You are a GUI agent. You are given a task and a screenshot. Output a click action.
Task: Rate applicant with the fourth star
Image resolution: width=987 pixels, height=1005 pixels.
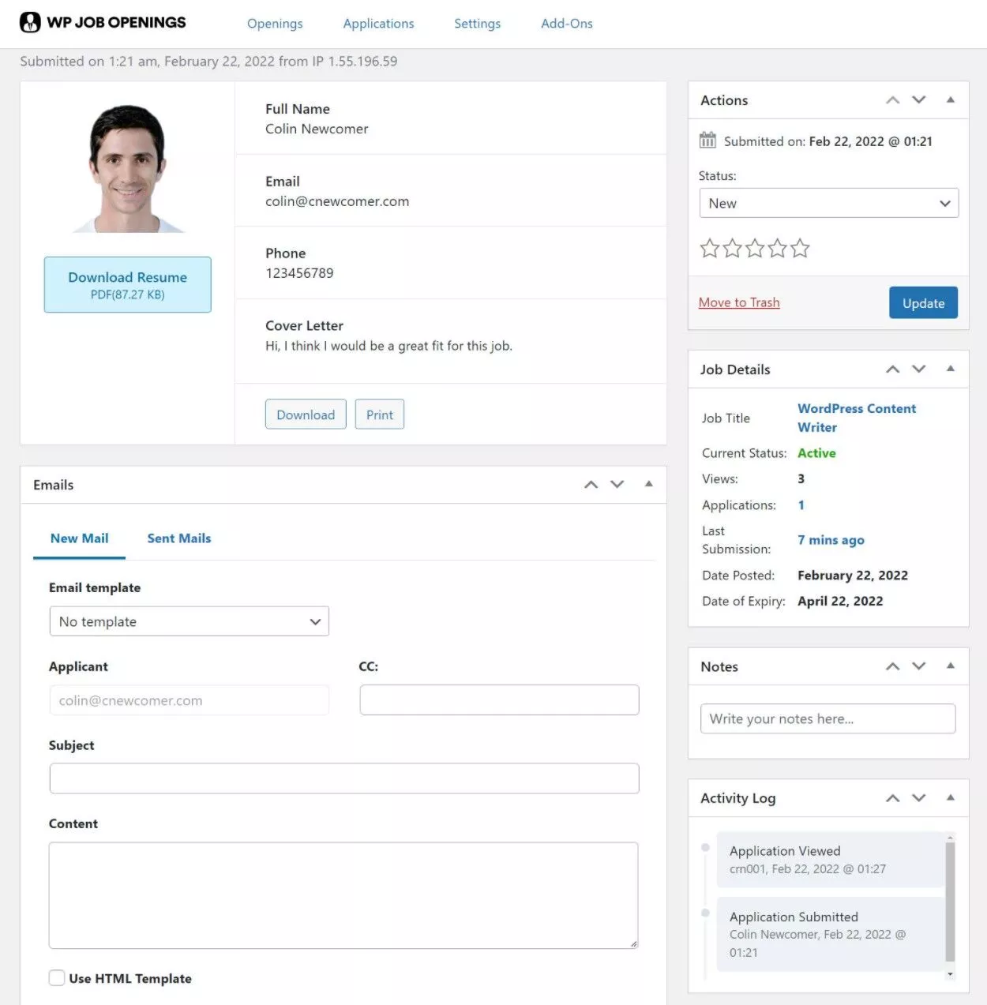pyautogui.click(x=777, y=249)
